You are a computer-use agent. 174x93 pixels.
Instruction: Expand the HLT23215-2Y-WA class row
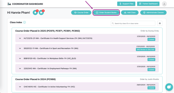point(20,38)
